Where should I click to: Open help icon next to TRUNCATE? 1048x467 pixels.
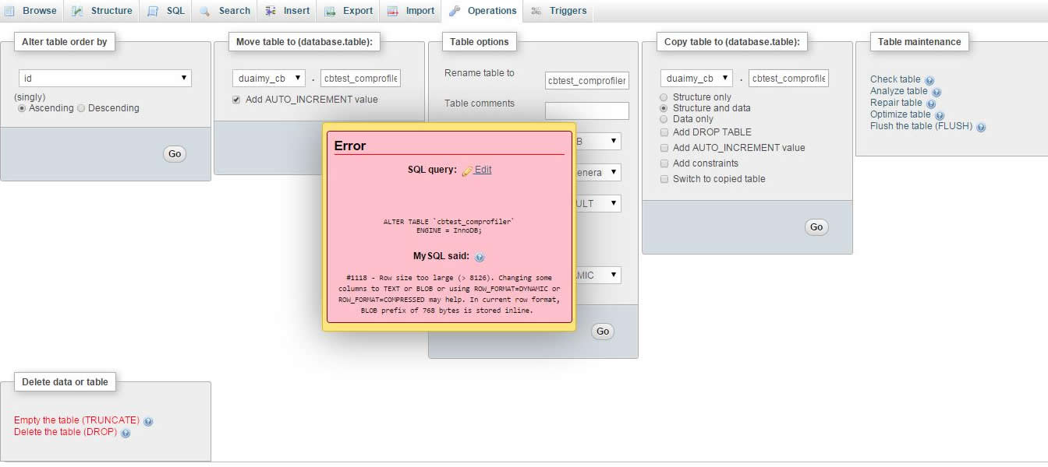click(x=148, y=421)
